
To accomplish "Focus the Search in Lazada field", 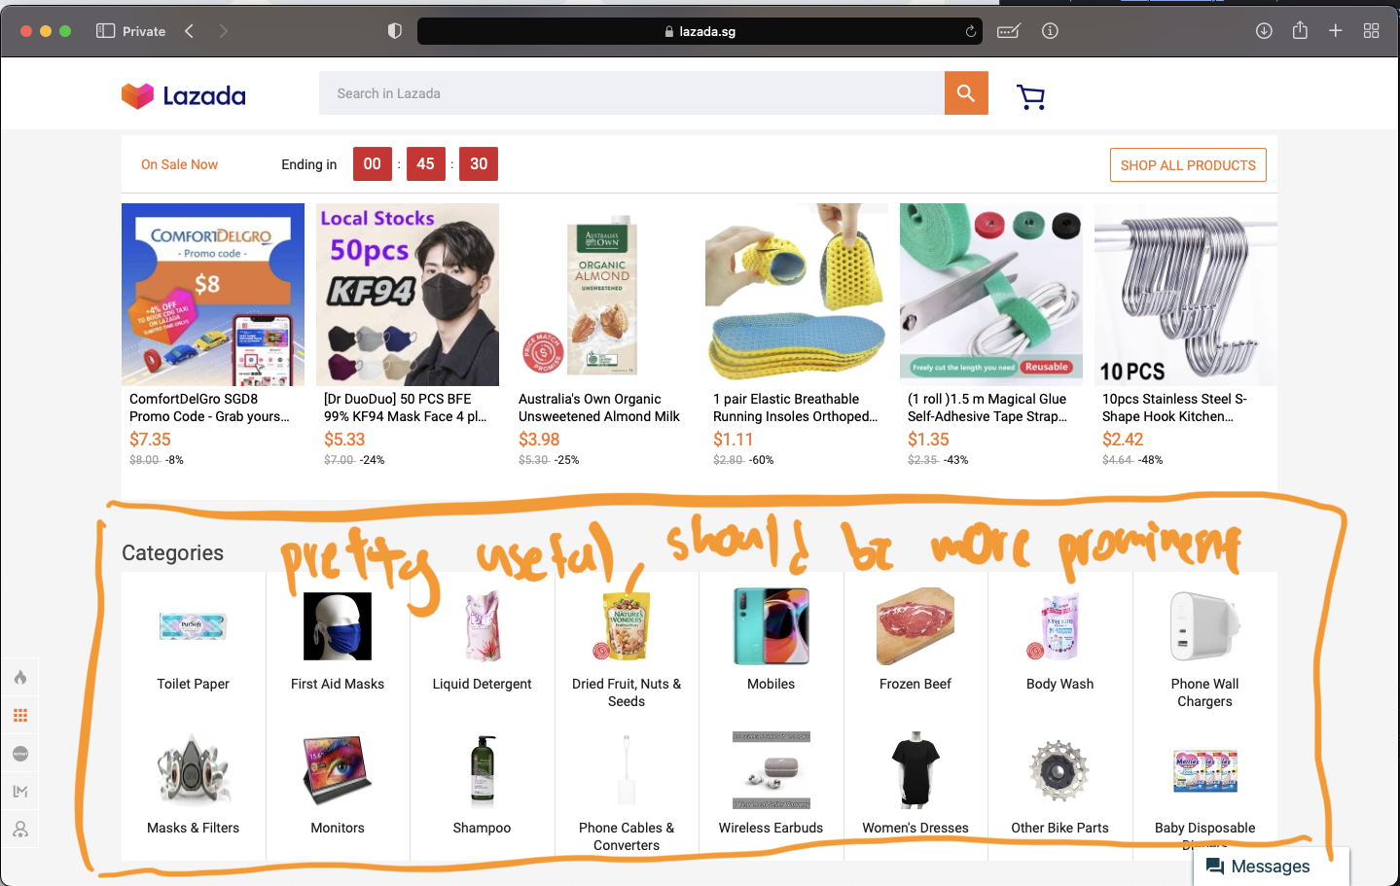I will tap(631, 93).
